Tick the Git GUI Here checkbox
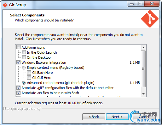This screenshot has height=125, width=162. 29,78
